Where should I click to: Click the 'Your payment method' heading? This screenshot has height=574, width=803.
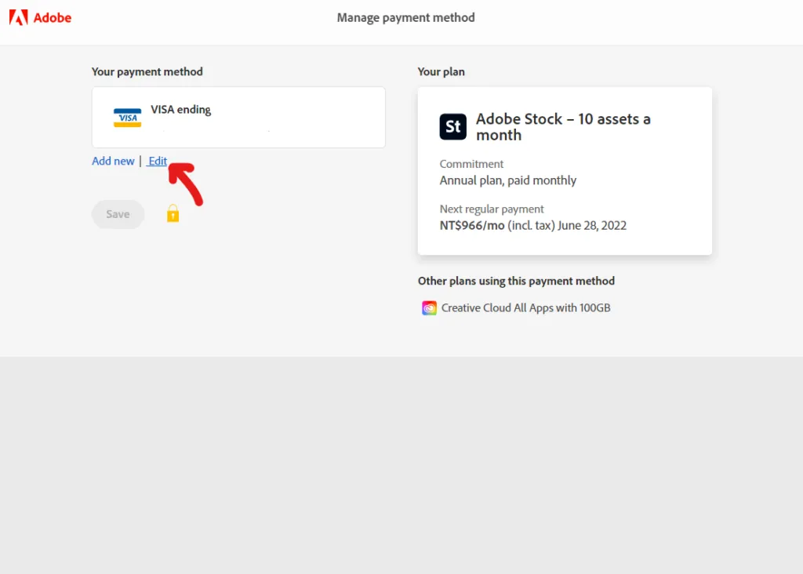pos(147,71)
